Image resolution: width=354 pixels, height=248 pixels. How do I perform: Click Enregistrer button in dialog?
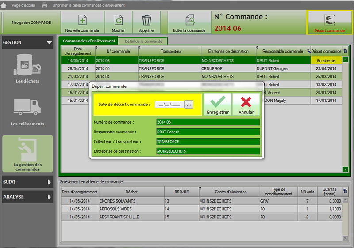point(218,105)
